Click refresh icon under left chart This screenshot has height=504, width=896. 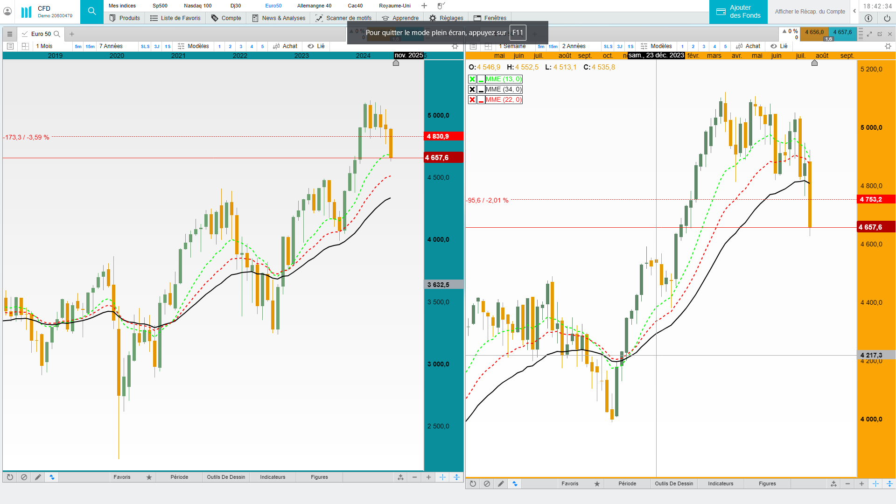(x=10, y=477)
